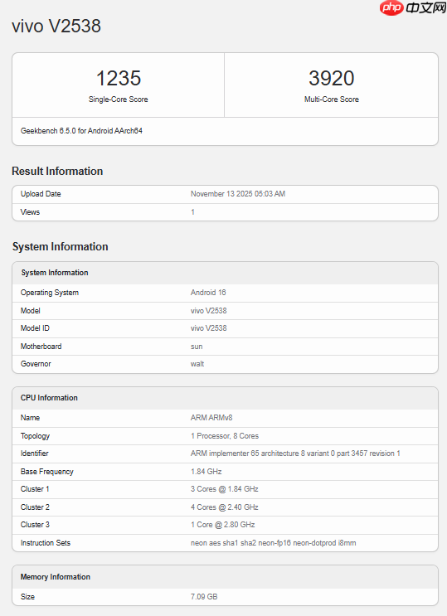Select the Android 16 value
The width and height of the screenshot is (447, 616).
tap(208, 293)
